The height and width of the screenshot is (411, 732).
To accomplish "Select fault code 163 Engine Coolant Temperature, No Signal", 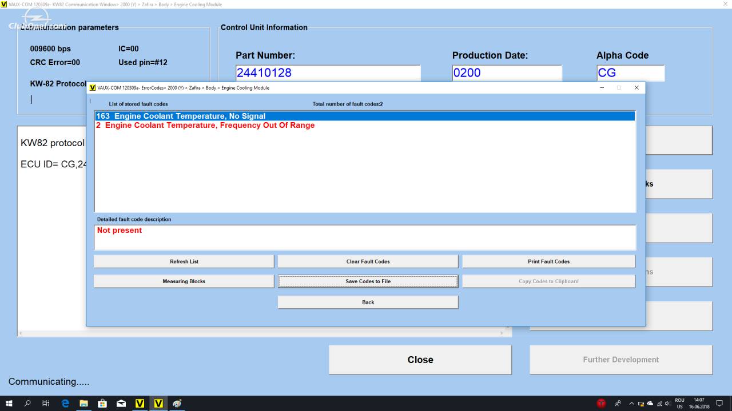I will pyautogui.click(x=365, y=116).
